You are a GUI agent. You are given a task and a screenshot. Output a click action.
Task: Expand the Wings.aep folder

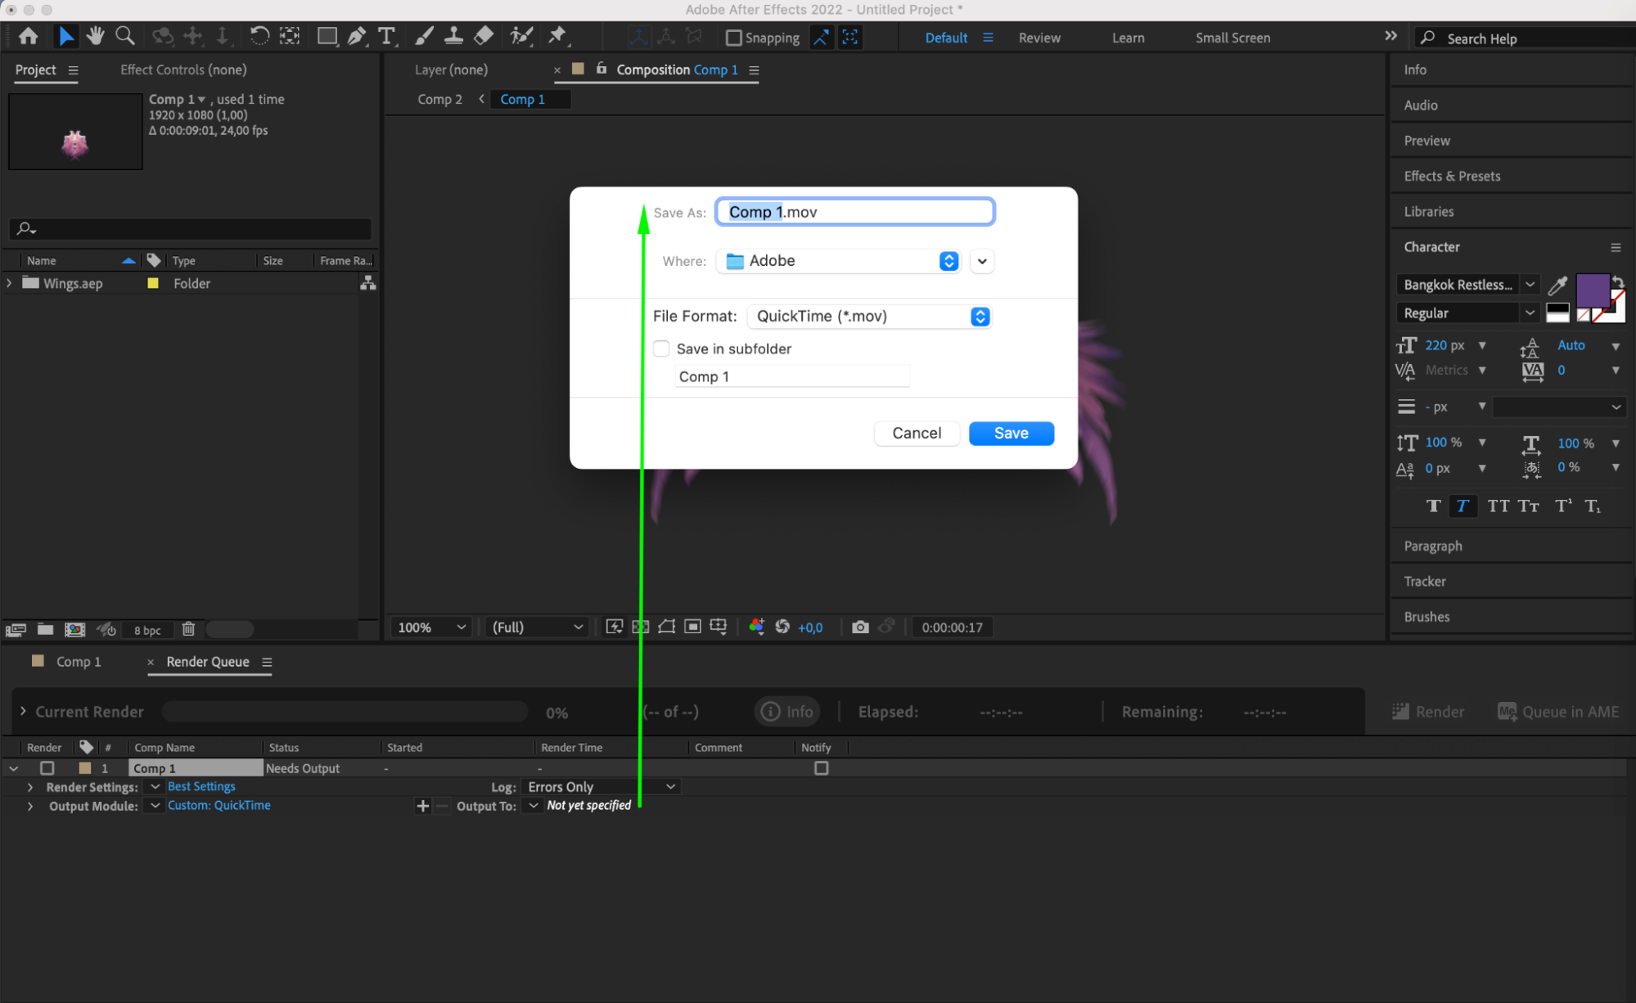[10, 283]
